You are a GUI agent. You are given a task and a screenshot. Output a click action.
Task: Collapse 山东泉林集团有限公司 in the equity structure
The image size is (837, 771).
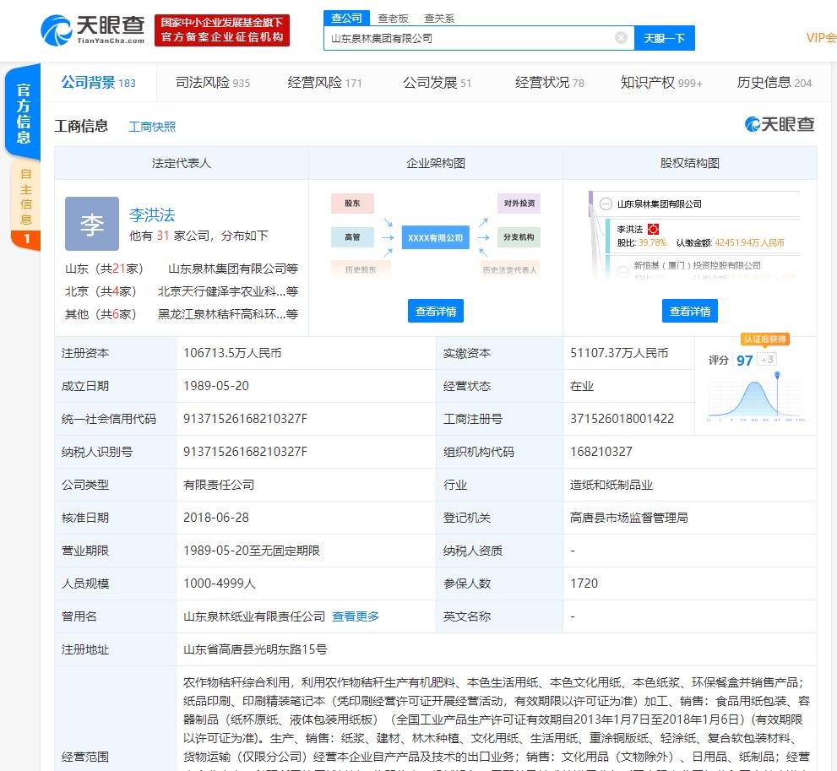tap(605, 204)
